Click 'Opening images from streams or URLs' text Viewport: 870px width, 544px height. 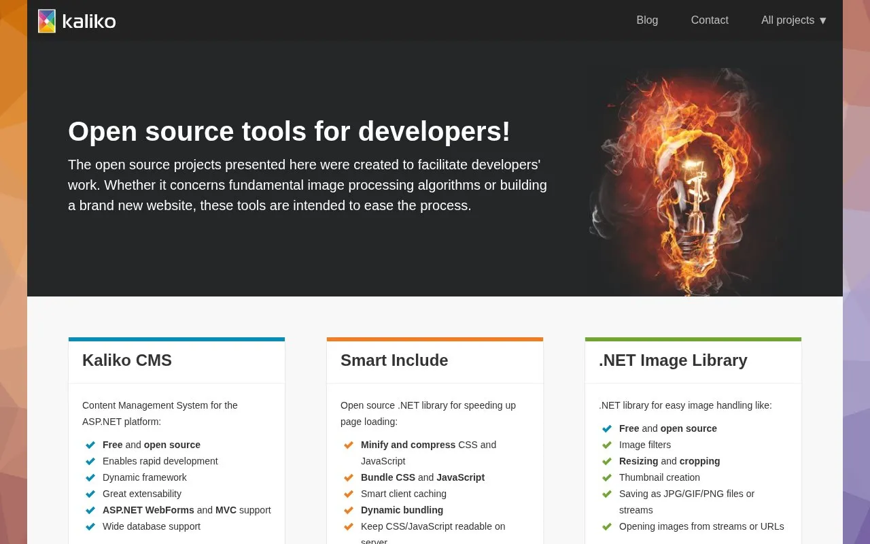701,526
